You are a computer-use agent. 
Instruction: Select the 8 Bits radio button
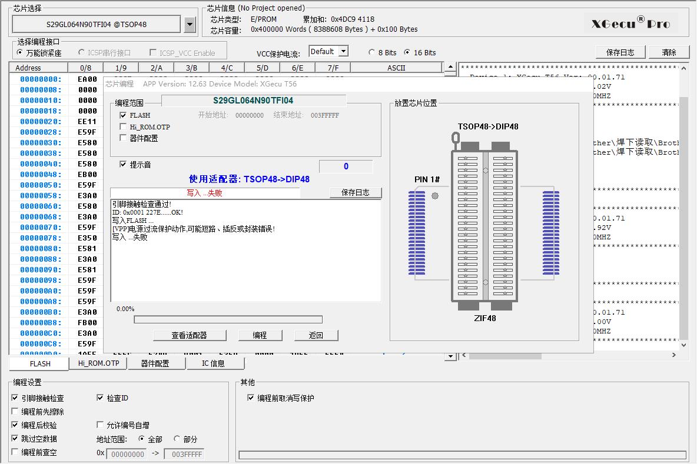pyautogui.click(x=371, y=52)
